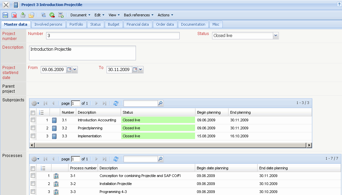
Task: Switch to the Financial data tab
Action: coord(138,24)
